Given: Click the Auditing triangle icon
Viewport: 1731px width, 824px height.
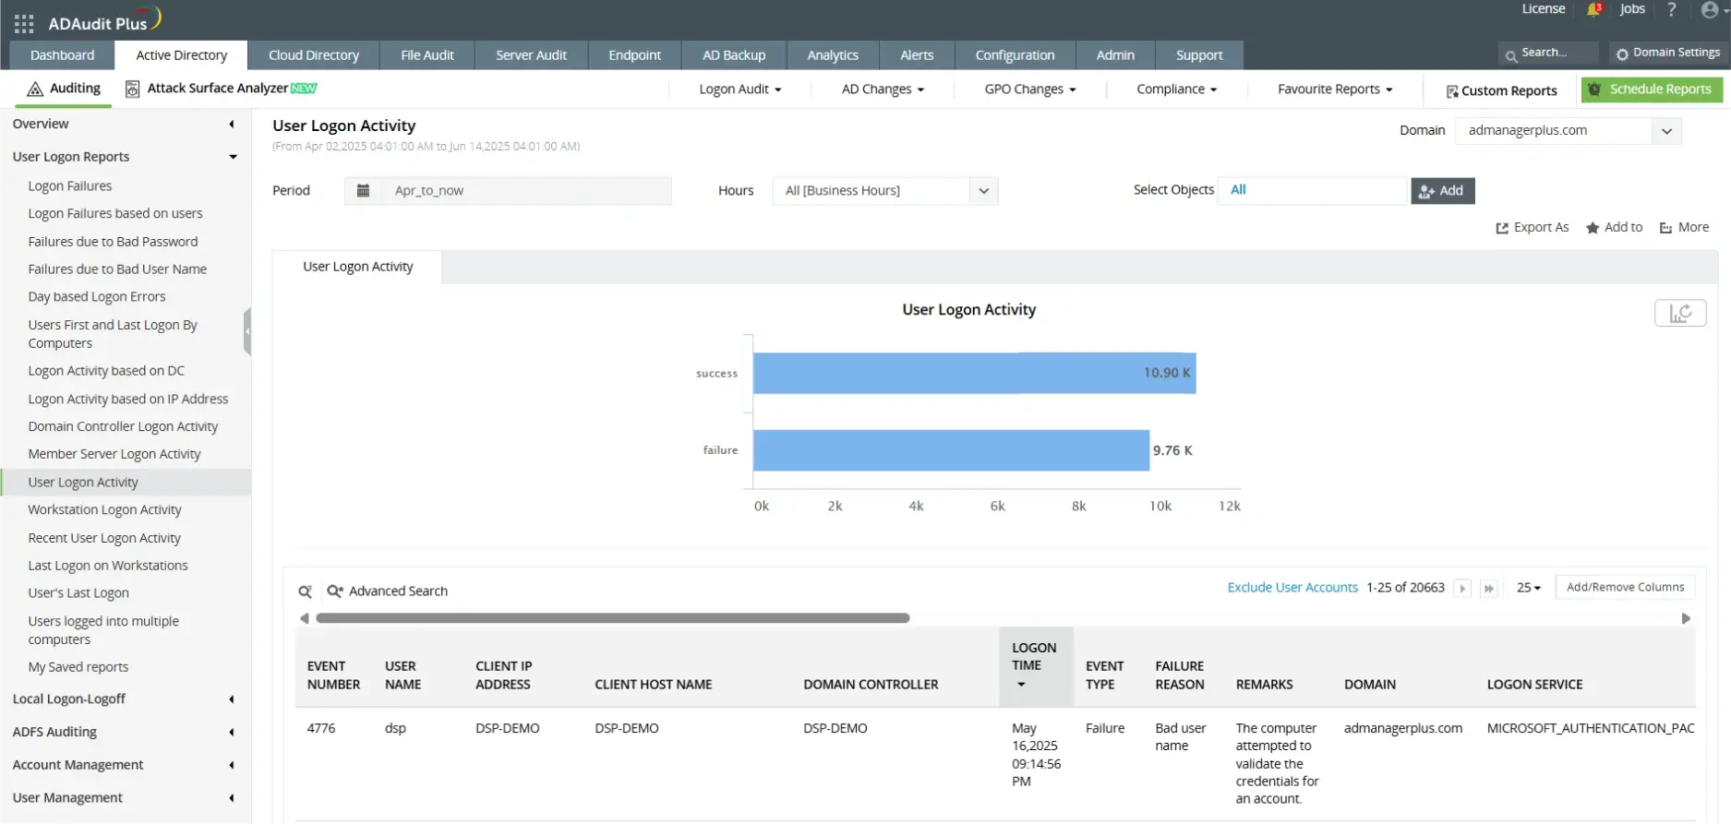Looking at the screenshot, I should click(35, 89).
